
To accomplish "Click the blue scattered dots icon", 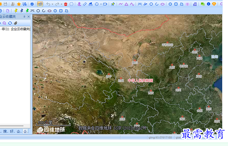I will (145, 4).
